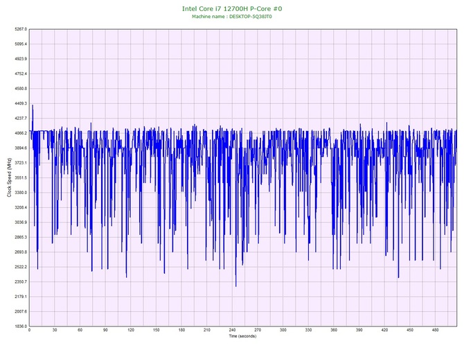Click the "Time (seconds)" horizontal axis label
464x348 pixels.
click(x=242, y=336)
